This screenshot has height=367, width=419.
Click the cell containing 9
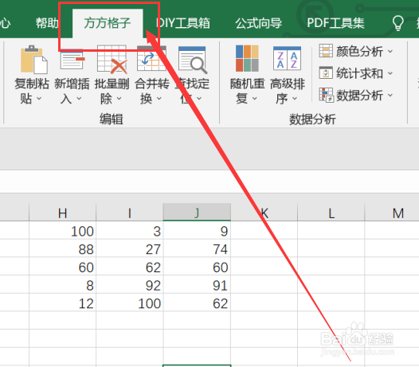tap(197, 230)
